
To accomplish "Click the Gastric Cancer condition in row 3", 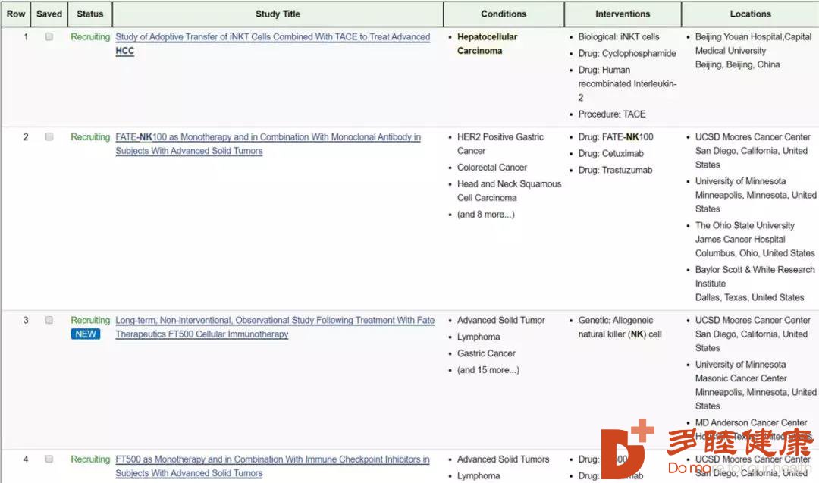I will (x=486, y=353).
